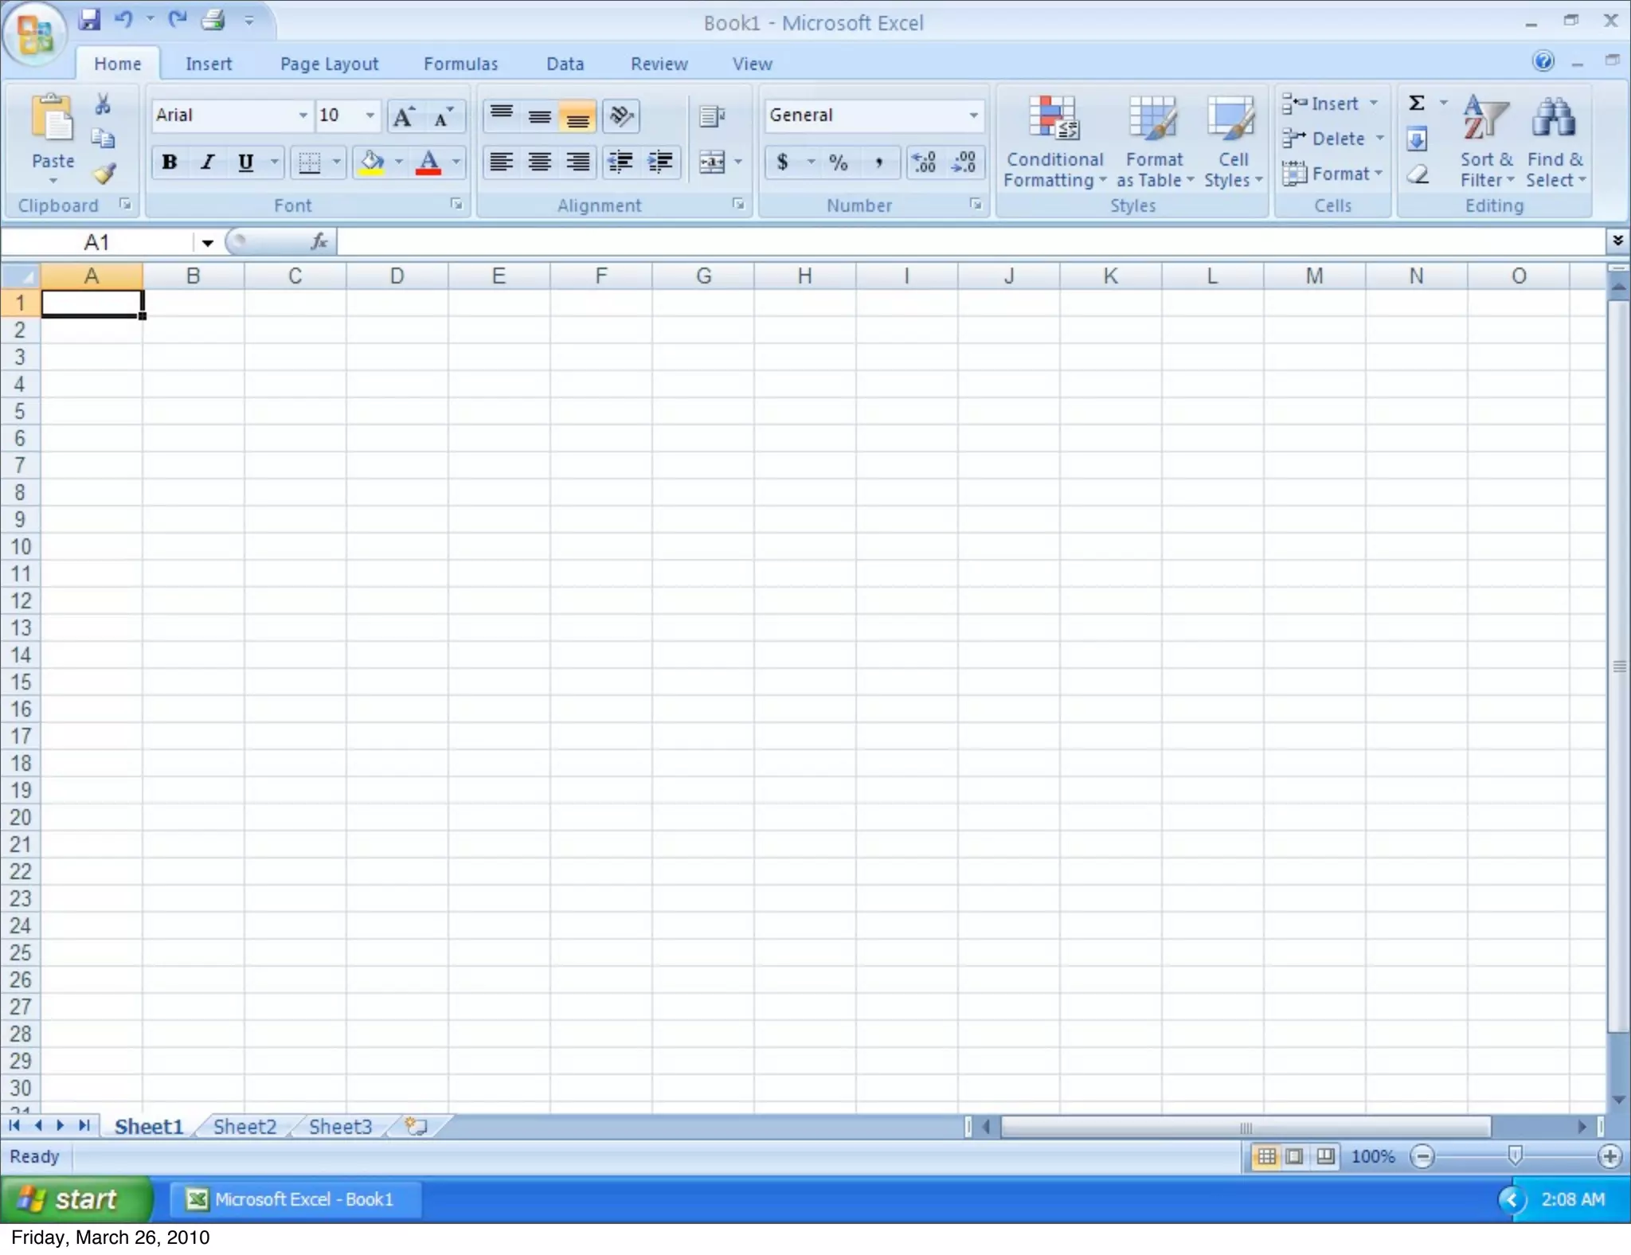Click the Format Painter brush icon
Image resolution: width=1631 pixels, height=1255 pixels.
point(104,173)
